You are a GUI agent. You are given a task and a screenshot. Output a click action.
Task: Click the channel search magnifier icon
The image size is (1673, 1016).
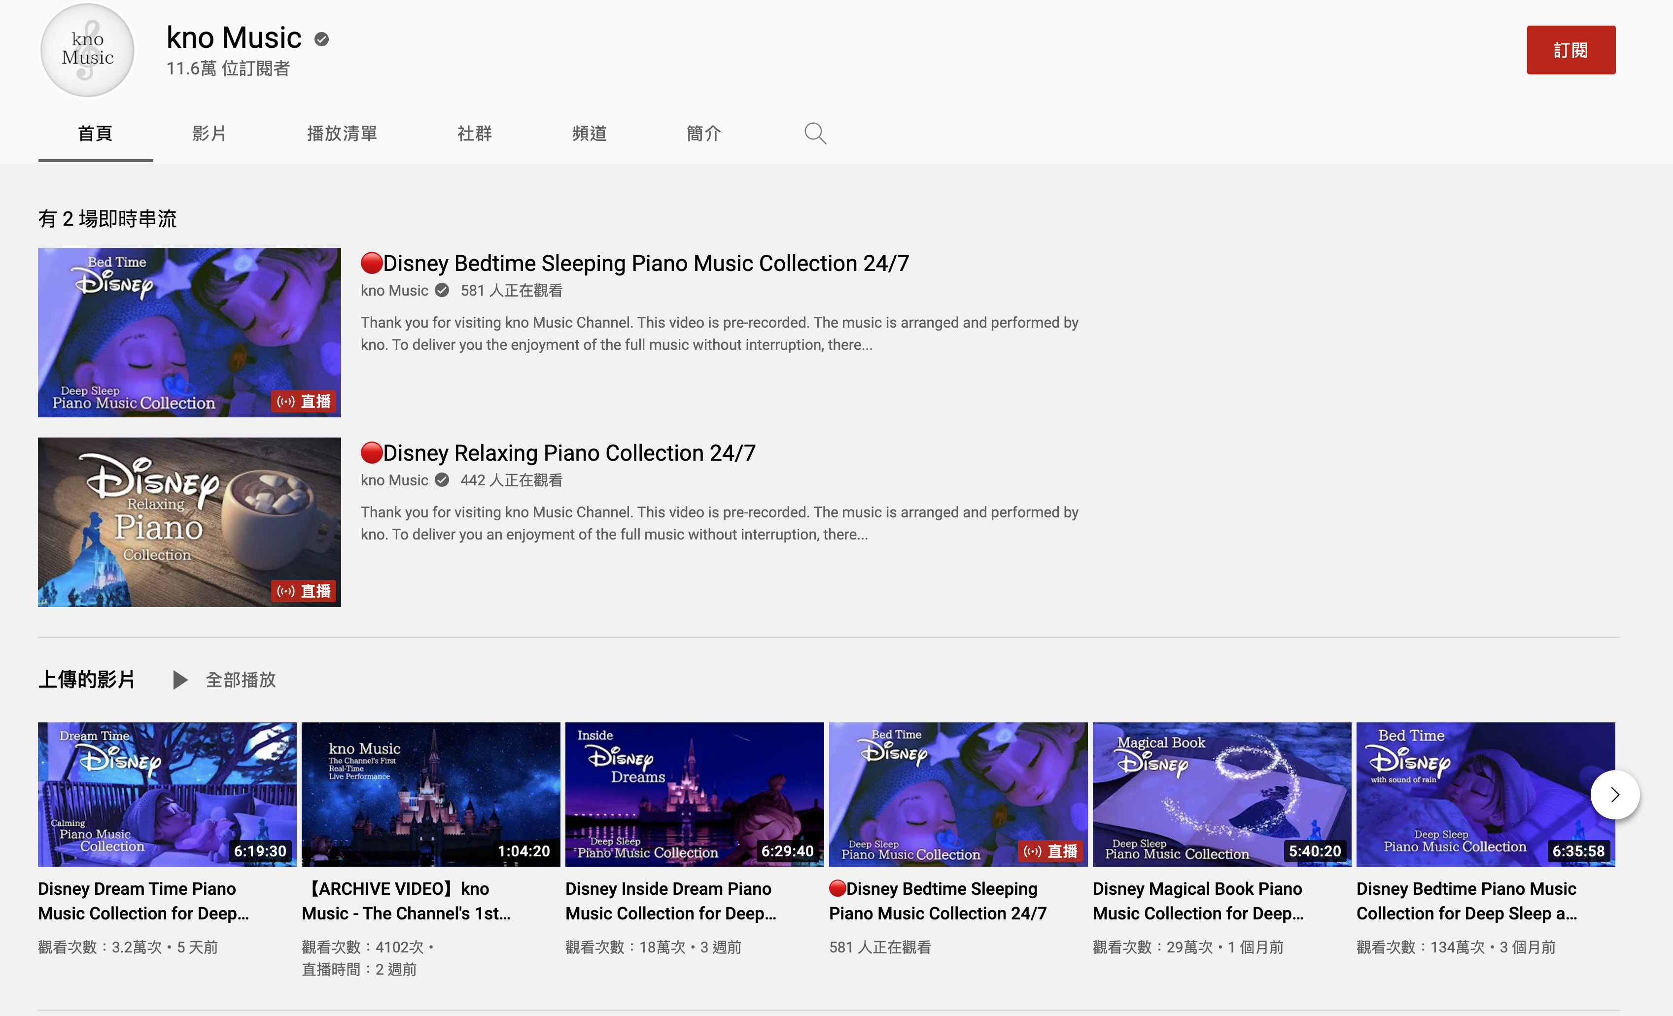click(x=815, y=133)
